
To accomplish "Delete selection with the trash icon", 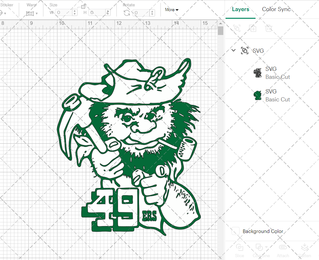I will click(x=269, y=28).
